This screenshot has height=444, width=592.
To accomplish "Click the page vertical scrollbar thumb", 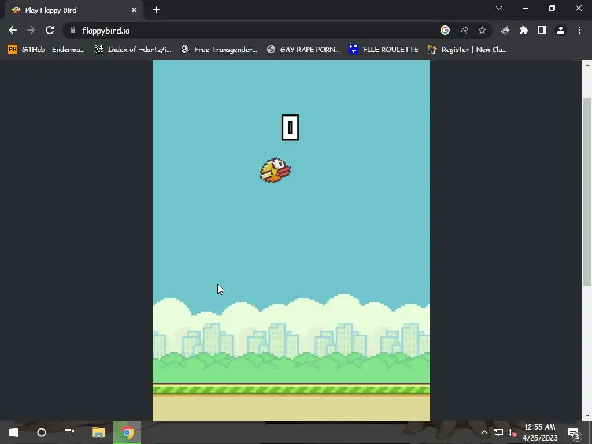I will pyautogui.click(x=587, y=192).
